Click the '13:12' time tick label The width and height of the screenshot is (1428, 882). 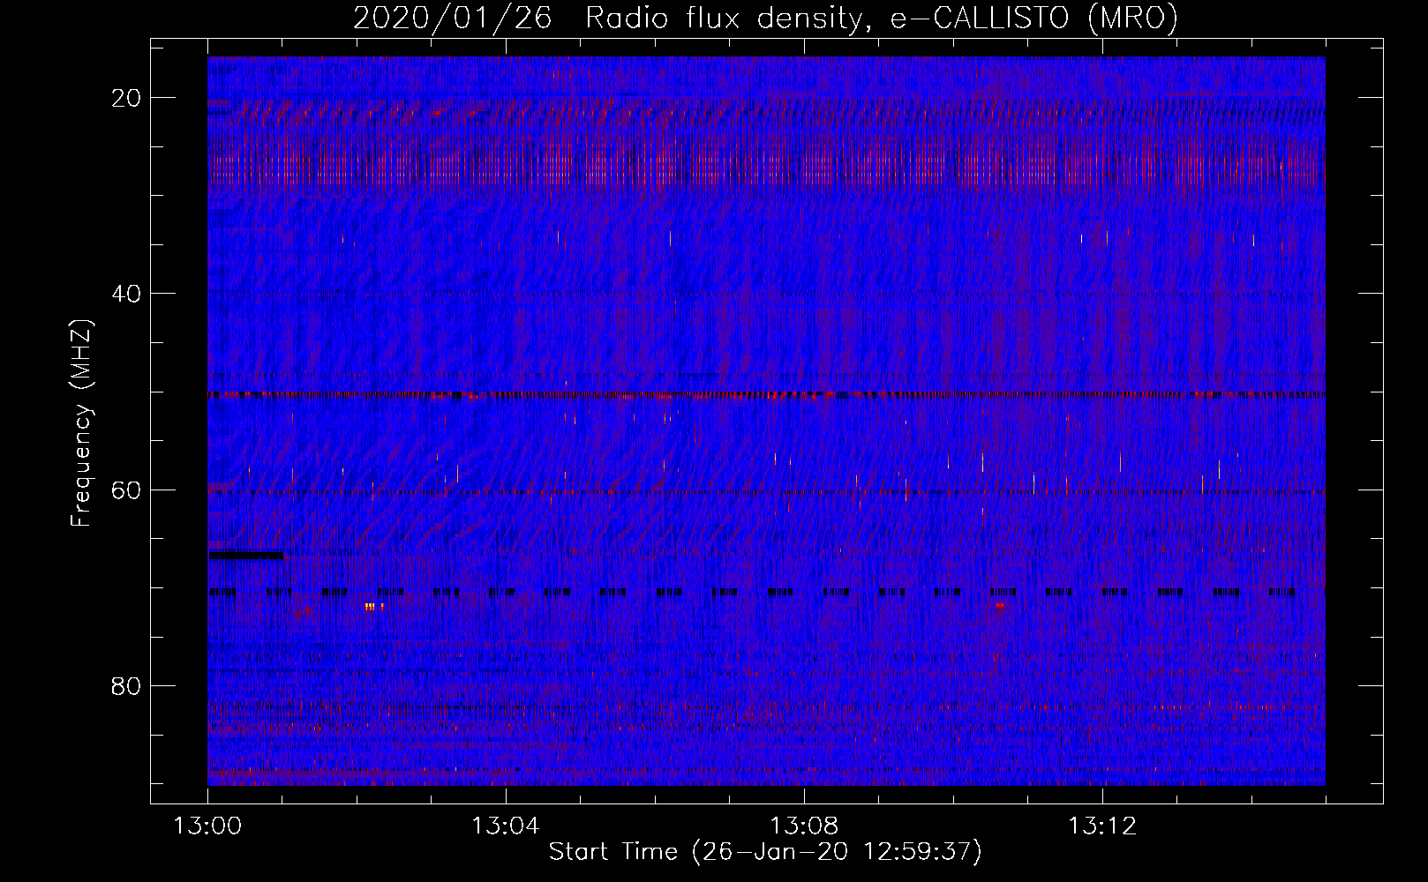point(1102,826)
